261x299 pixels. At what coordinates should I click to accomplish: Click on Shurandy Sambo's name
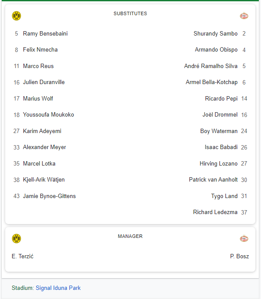click(x=215, y=33)
